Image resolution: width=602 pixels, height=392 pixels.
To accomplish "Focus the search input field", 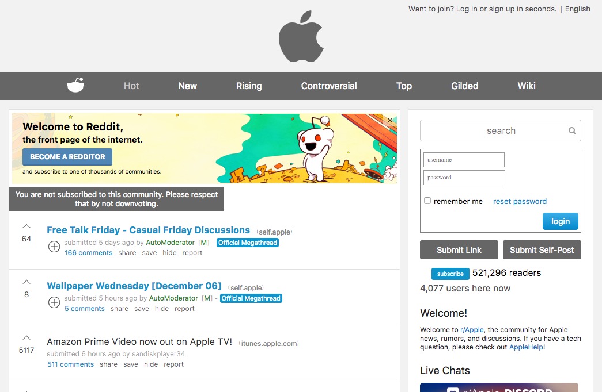I will [x=500, y=130].
